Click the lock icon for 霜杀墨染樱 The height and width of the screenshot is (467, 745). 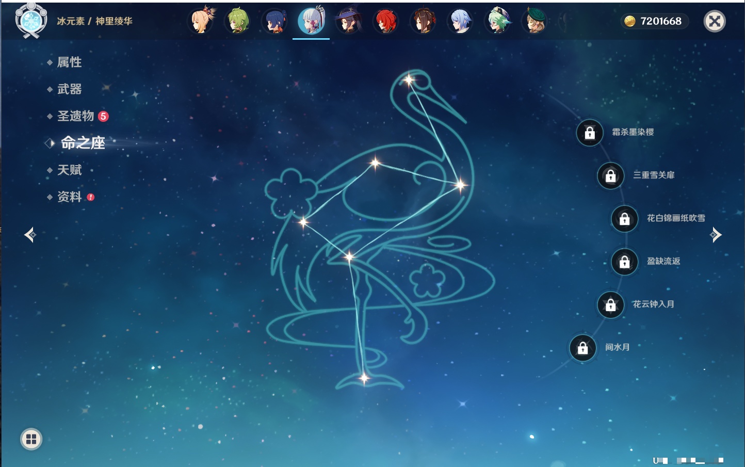590,133
